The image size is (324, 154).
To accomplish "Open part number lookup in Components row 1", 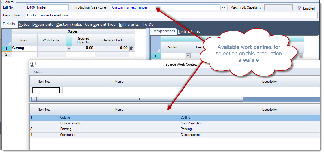I will click(x=188, y=56).
